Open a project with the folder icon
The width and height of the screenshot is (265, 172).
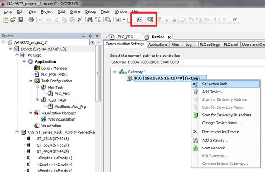click(13, 20)
